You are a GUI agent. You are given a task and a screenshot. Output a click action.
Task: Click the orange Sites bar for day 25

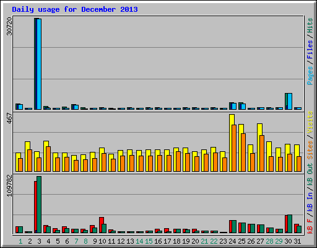(243, 153)
